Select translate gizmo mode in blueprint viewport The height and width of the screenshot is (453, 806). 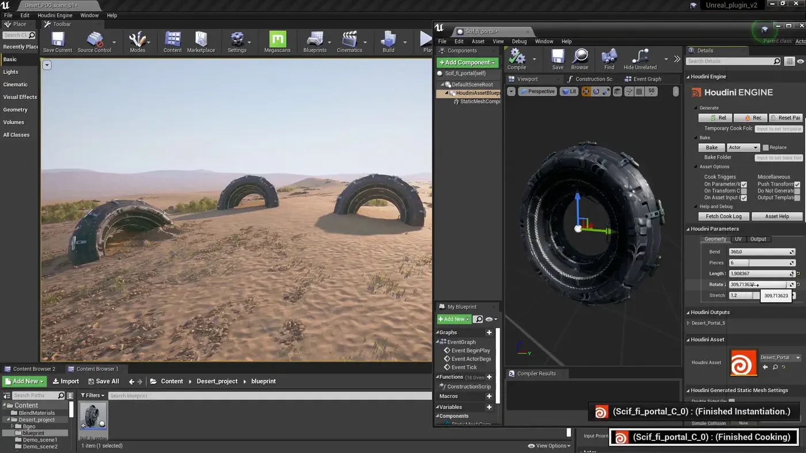(586, 91)
